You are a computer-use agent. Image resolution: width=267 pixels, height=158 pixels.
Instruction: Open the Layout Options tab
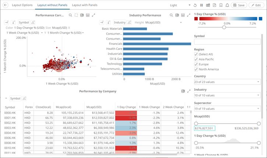click(22, 5)
